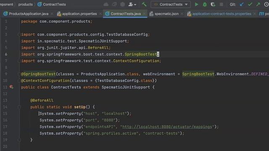Screen dimensions: 269x151
Task: Click fold marker beside @ContextConfiguration annotation
Action: click(19, 81)
